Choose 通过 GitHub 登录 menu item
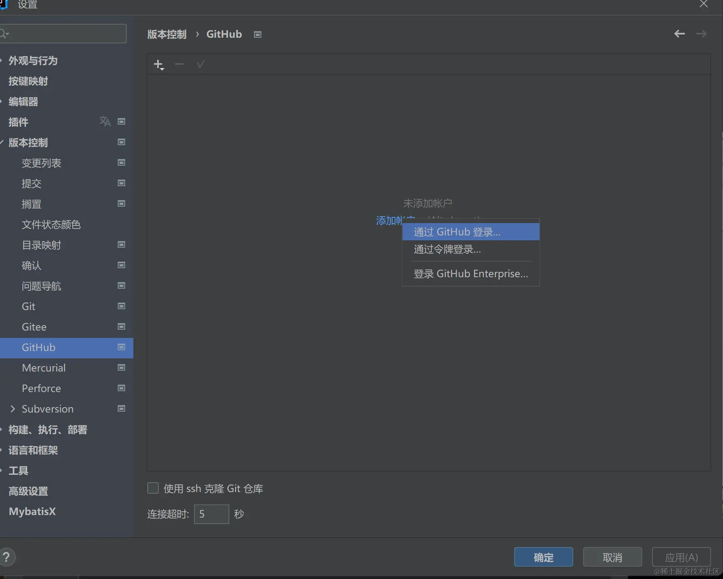Screen dimensions: 723x579 coord(471,232)
